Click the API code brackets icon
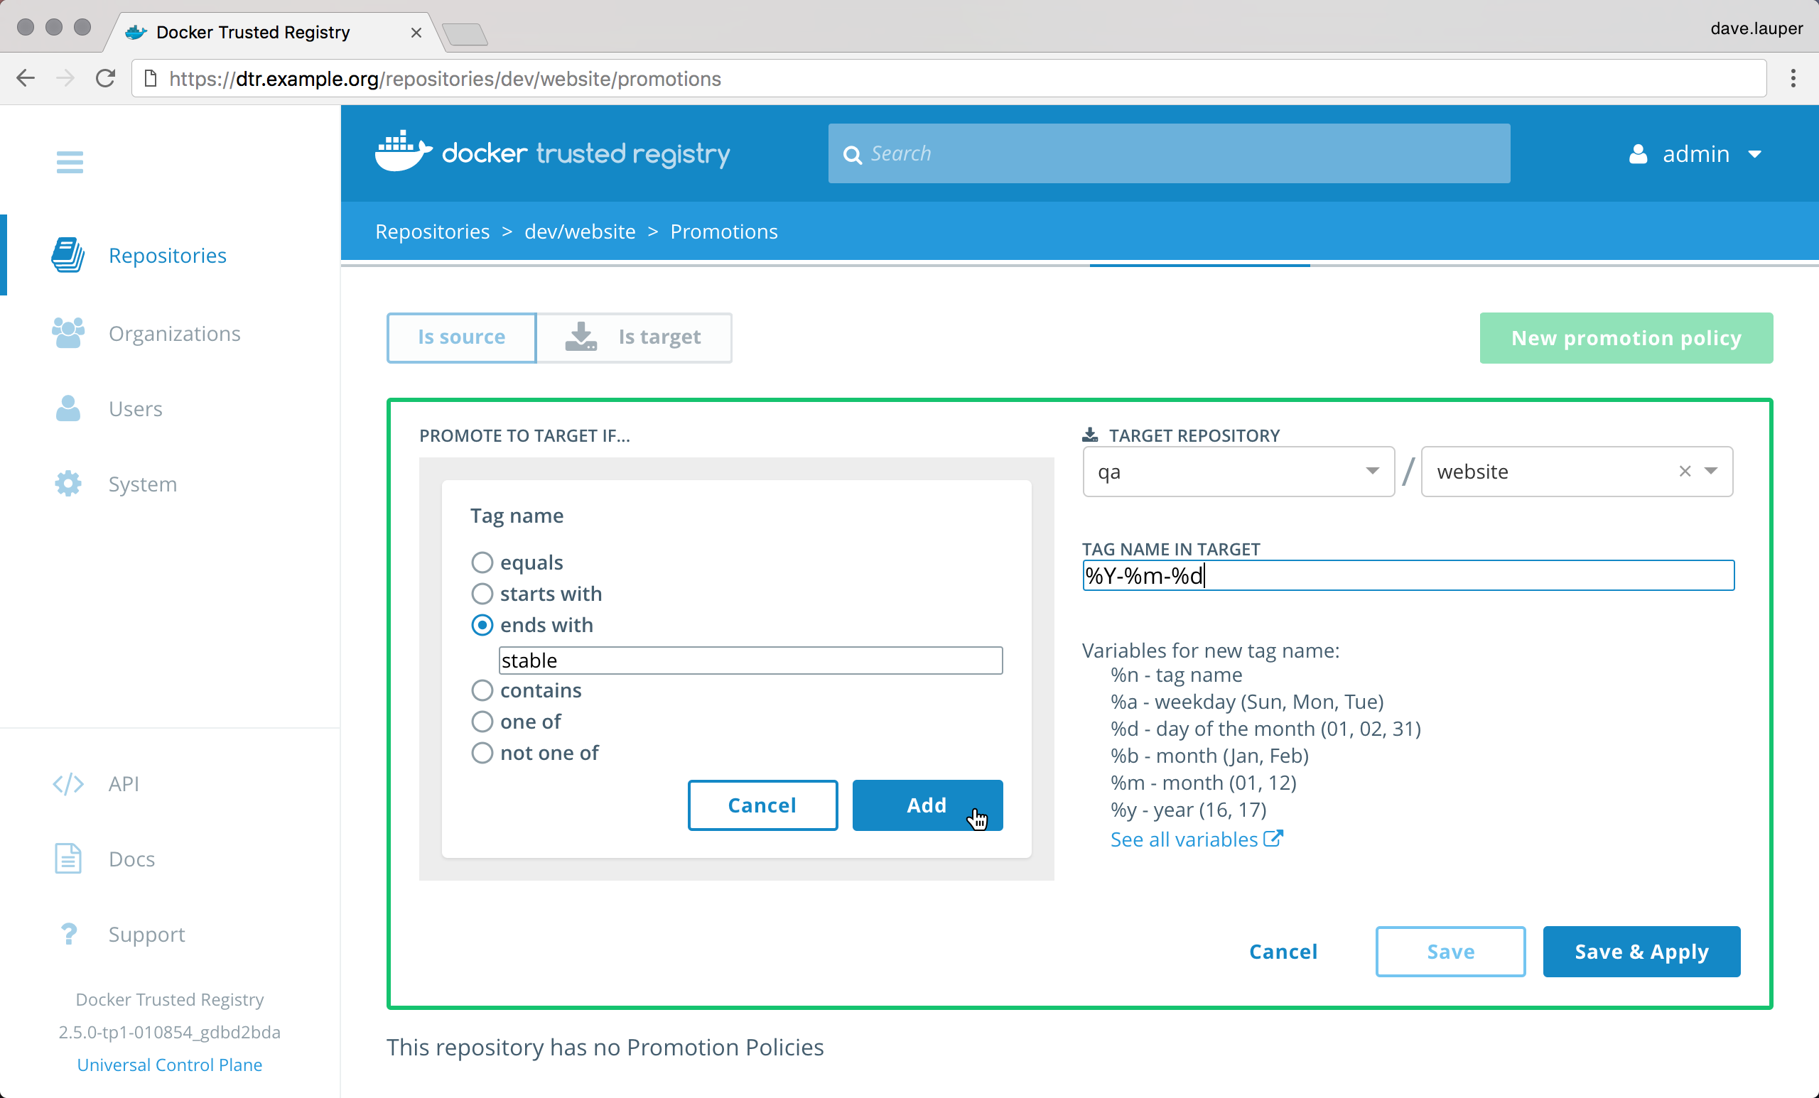 point(68,783)
